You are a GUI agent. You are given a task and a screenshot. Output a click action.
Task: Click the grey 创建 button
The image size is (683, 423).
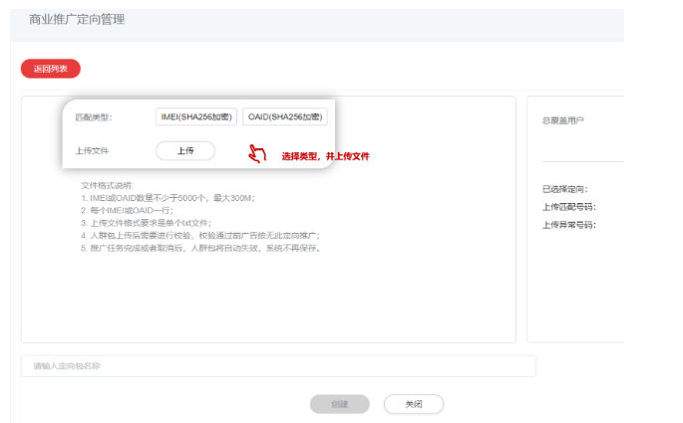click(x=340, y=404)
